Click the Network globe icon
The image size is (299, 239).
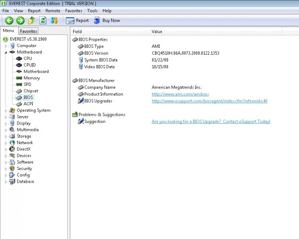click(x=12, y=142)
